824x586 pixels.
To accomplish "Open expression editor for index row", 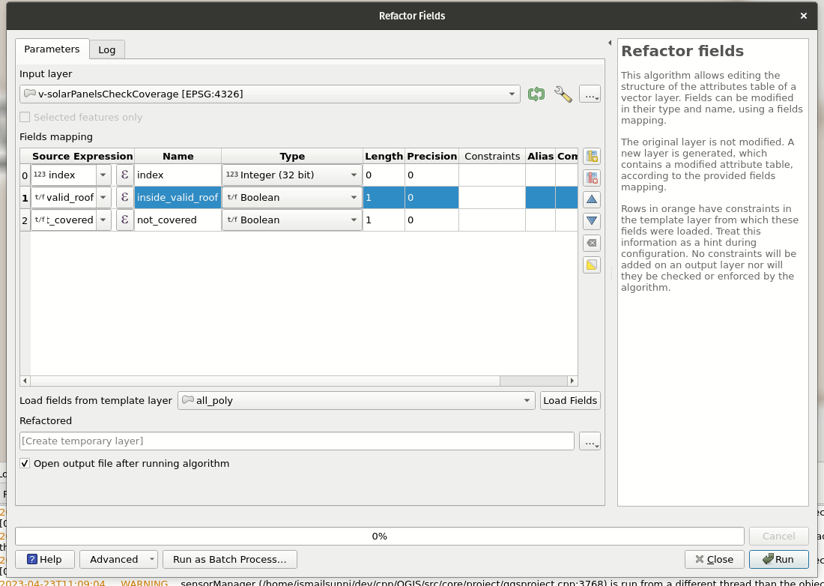I will pos(124,175).
